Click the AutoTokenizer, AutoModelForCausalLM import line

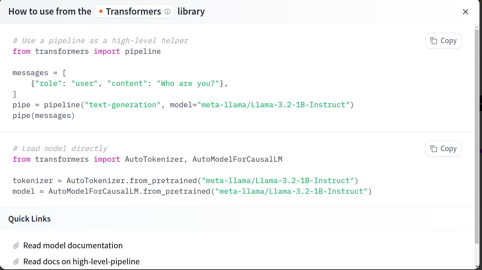pos(147,159)
